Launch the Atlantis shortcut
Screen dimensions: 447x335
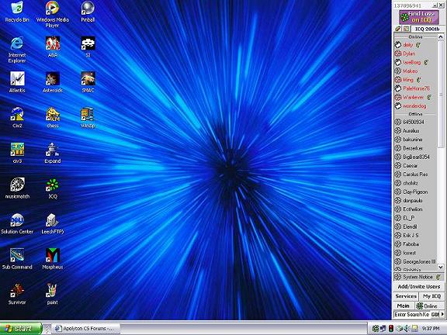(17, 82)
